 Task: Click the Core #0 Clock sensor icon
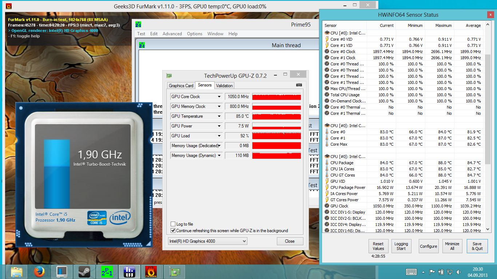tap(327, 52)
